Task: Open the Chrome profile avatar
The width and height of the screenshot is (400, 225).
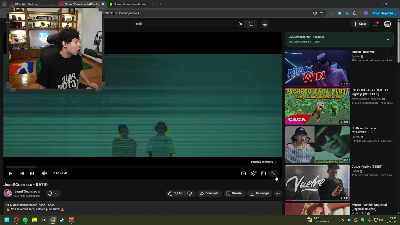Action: point(366,13)
